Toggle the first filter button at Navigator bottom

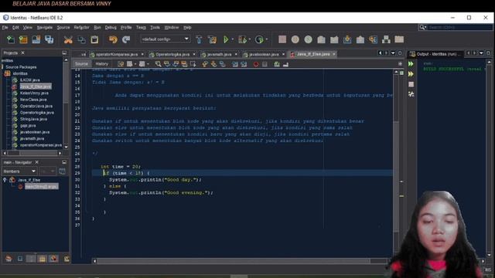pyautogui.click(x=9, y=259)
